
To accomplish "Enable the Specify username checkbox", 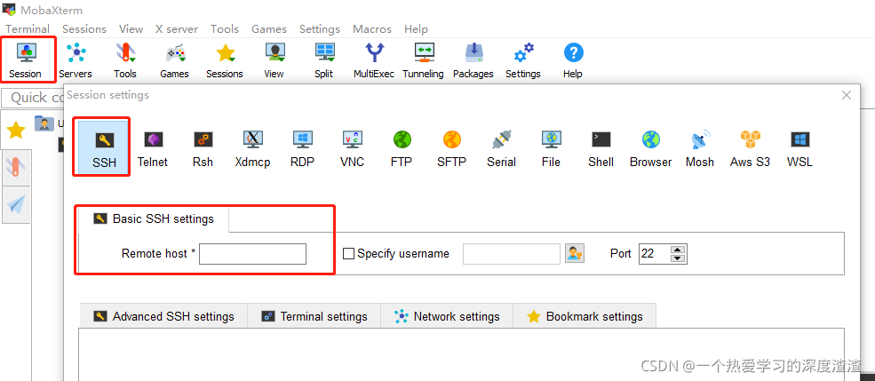I will pyautogui.click(x=348, y=254).
